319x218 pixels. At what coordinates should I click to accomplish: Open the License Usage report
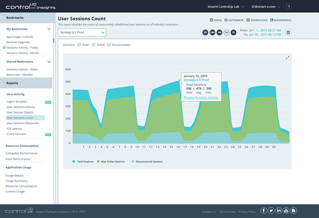coord(15,191)
